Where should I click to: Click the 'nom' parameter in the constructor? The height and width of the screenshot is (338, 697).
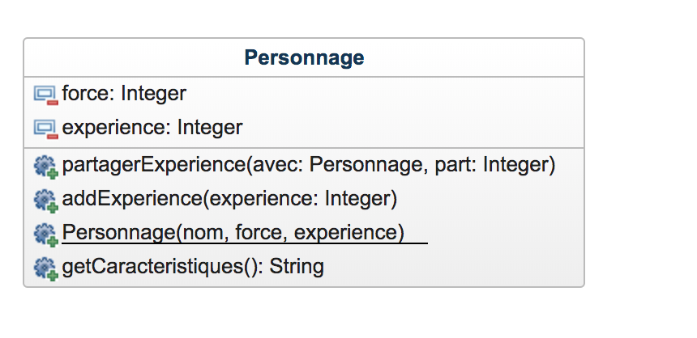click(205, 233)
